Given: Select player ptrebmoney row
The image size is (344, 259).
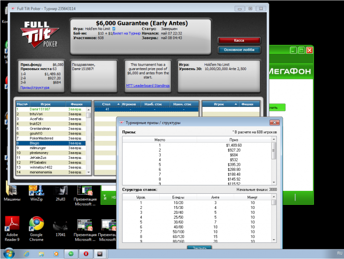Looking at the screenshot, I should point(51,153).
